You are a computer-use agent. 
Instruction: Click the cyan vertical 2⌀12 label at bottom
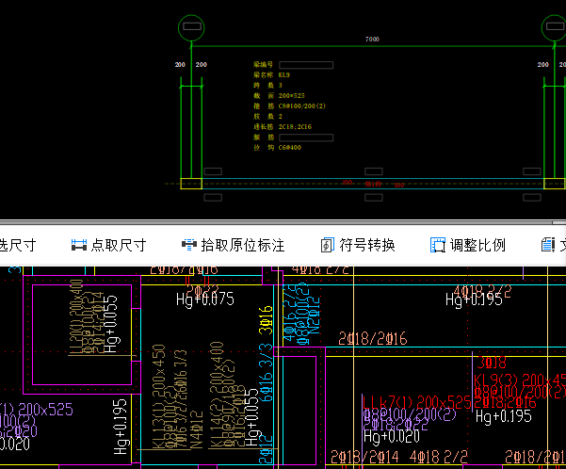pyautogui.click(x=266, y=449)
